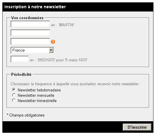This screenshot has width=157, height=136.
Task: Submit the form with the S'inscrire button
Action: [x=137, y=127]
